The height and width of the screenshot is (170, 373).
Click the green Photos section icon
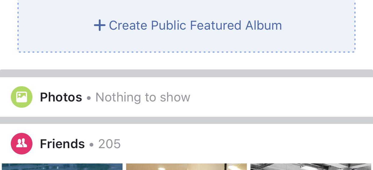22,97
